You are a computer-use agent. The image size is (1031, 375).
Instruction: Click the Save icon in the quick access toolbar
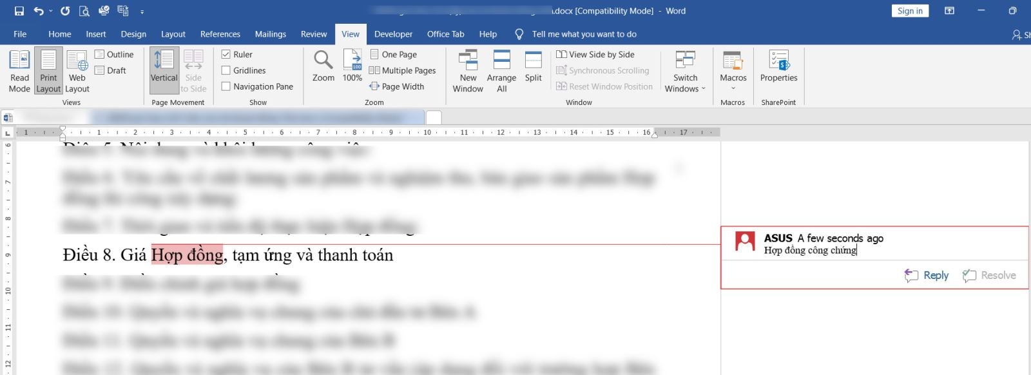pyautogui.click(x=19, y=11)
